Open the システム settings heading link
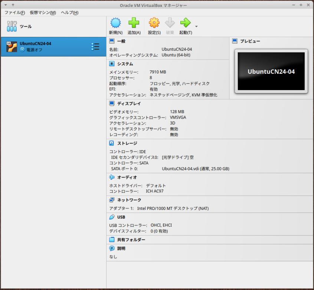The height and width of the screenshot is (290, 314). tap(125, 64)
